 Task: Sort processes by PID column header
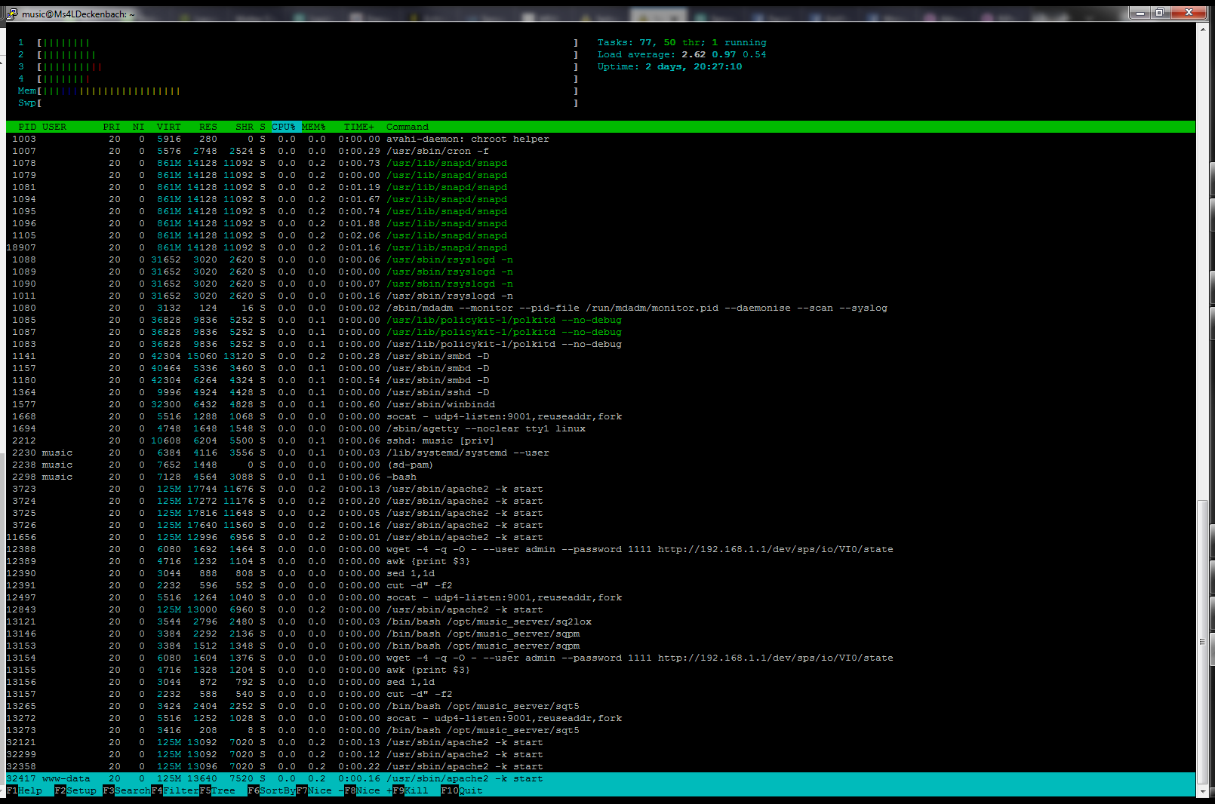pos(27,127)
